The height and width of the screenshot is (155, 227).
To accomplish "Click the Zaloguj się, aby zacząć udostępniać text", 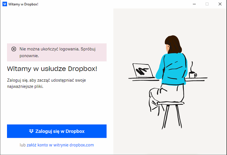I will pos(47,83).
